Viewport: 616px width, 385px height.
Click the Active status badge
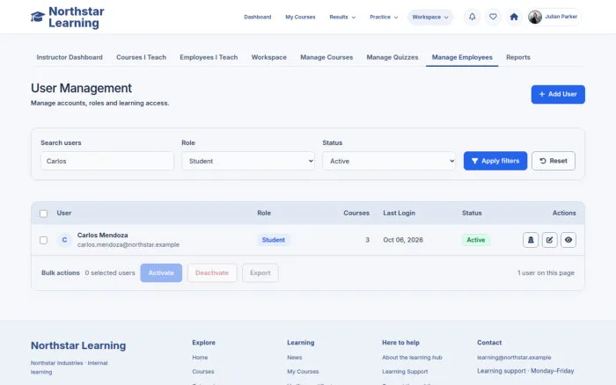pos(476,240)
